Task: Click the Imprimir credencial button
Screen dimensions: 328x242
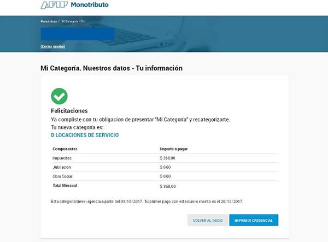Action: point(254,220)
